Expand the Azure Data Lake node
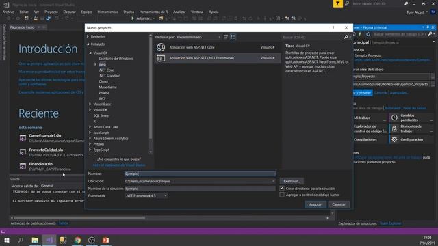Image resolution: width=438 pixels, height=246 pixels. tap(90, 127)
